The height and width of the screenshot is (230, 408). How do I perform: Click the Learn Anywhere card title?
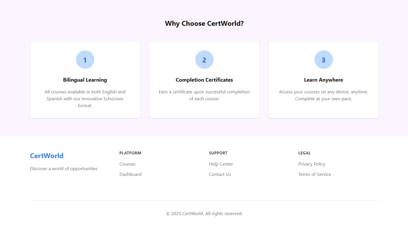[323, 80]
